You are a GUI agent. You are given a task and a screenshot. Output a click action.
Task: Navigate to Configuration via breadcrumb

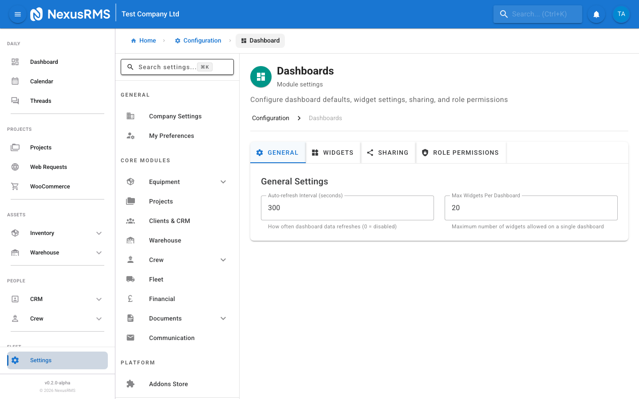click(198, 40)
